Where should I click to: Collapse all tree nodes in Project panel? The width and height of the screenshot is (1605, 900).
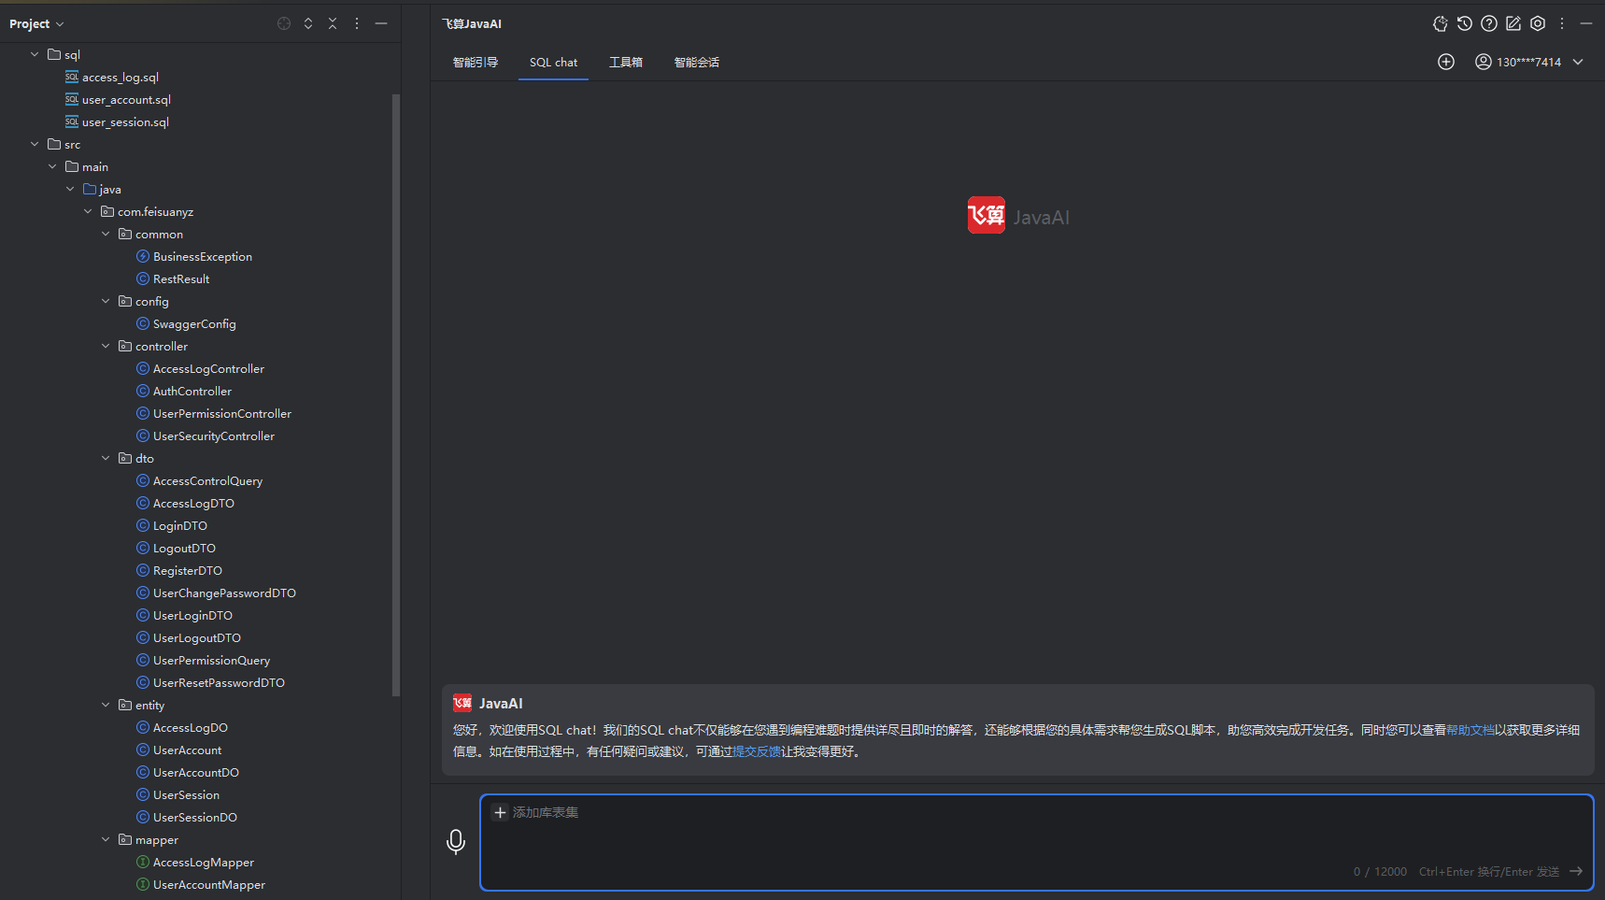pos(333,23)
